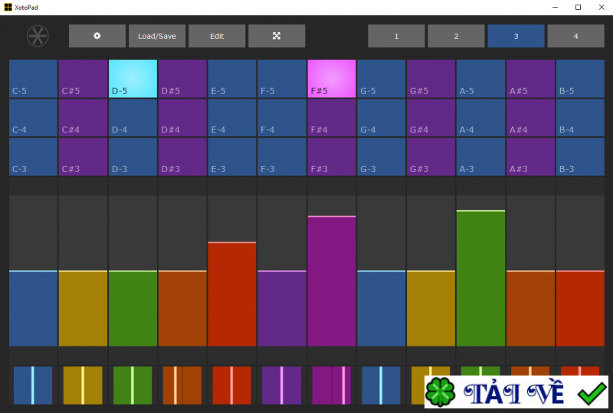Tap the C-3 pad

(33, 157)
